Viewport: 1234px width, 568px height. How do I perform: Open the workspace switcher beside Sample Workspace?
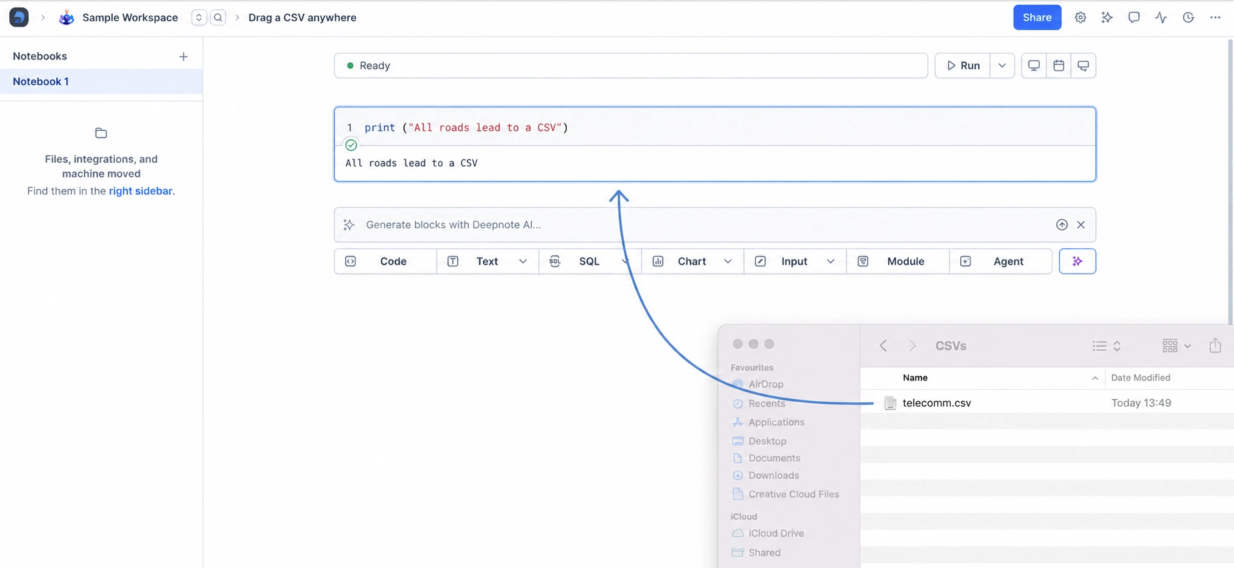point(198,17)
